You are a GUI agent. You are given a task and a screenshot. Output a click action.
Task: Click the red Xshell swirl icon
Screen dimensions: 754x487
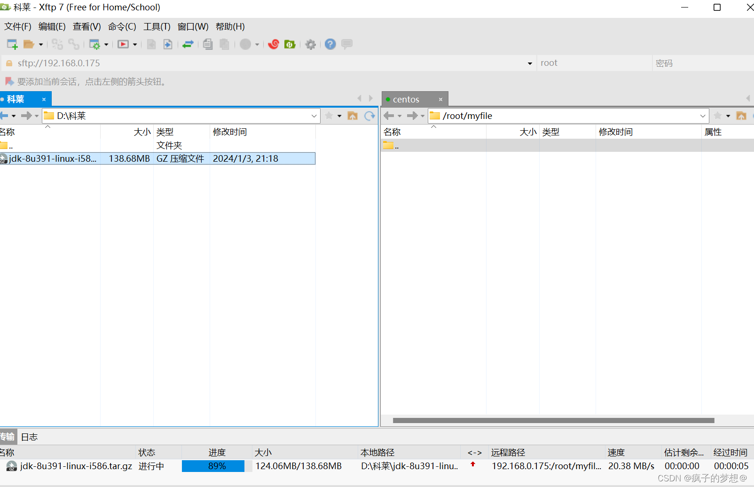pyautogui.click(x=274, y=44)
